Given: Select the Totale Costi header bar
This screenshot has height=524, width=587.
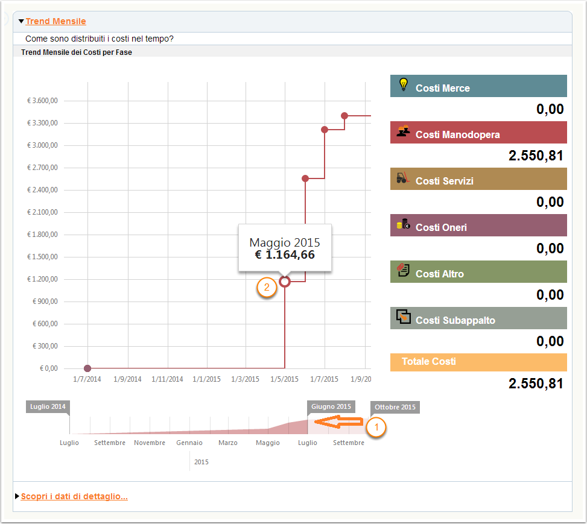Looking at the screenshot, I should pyautogui.click(x=478, y=362).
